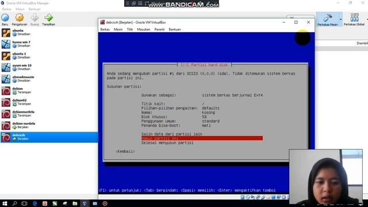Select the debian02 VM entry
Viewport: 368px width, 207px height.
tap(49, 102)
